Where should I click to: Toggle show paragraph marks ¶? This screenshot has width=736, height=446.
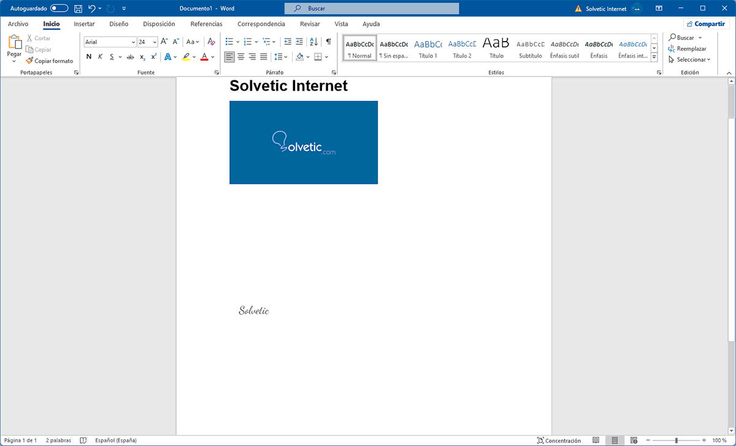[x=328, y=42]
